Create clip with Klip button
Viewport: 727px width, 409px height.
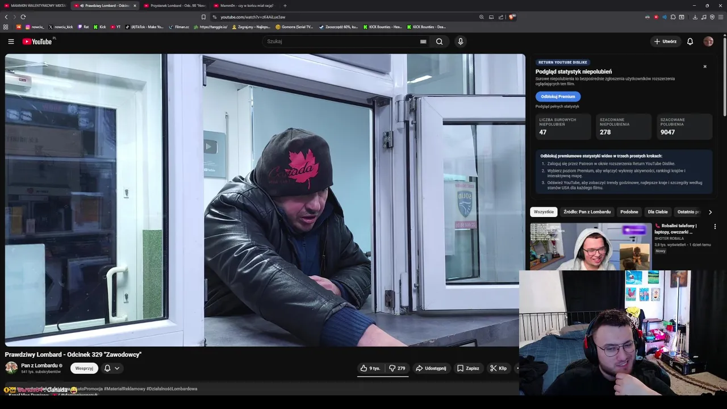[499, 368]
